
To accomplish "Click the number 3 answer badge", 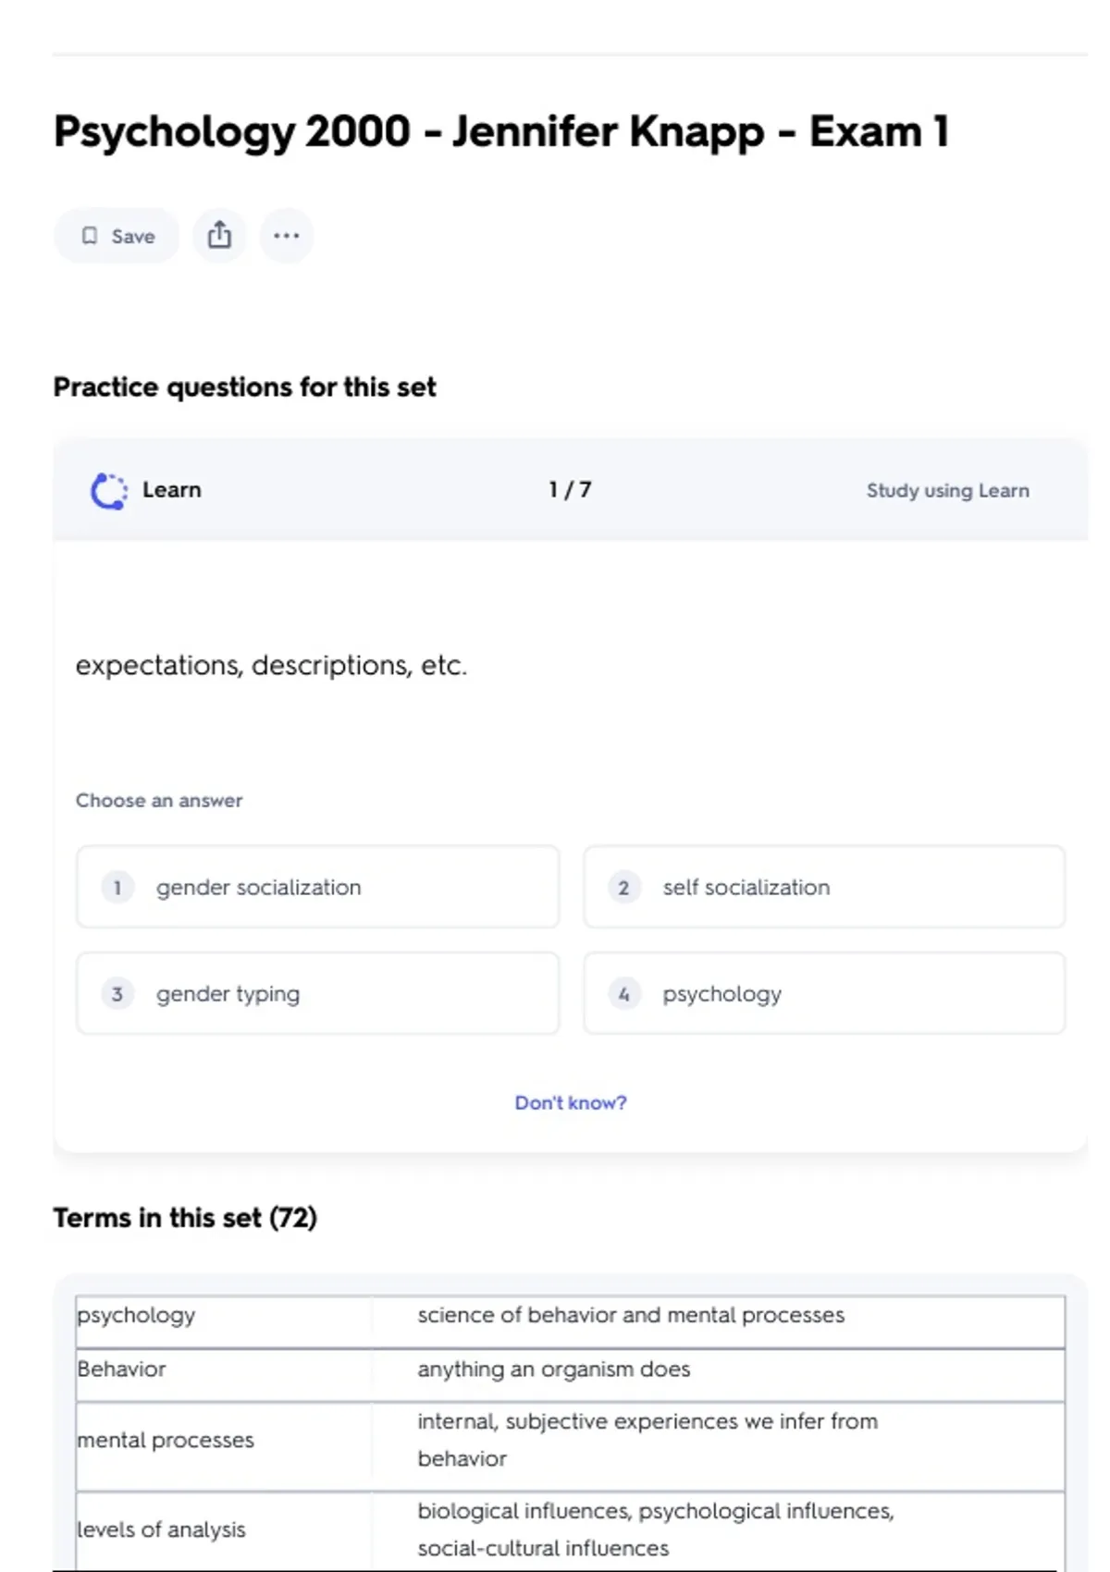I will pos(117,994).
